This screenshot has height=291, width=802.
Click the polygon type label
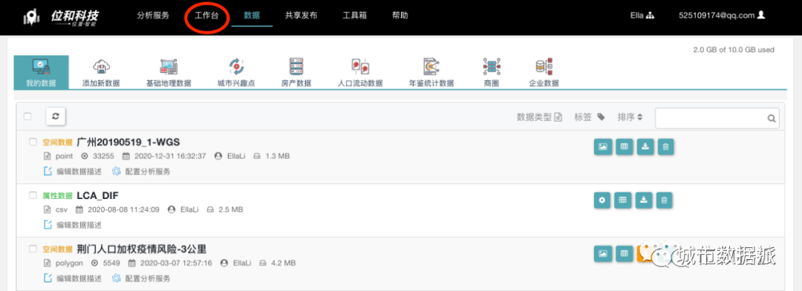(69, 264)
